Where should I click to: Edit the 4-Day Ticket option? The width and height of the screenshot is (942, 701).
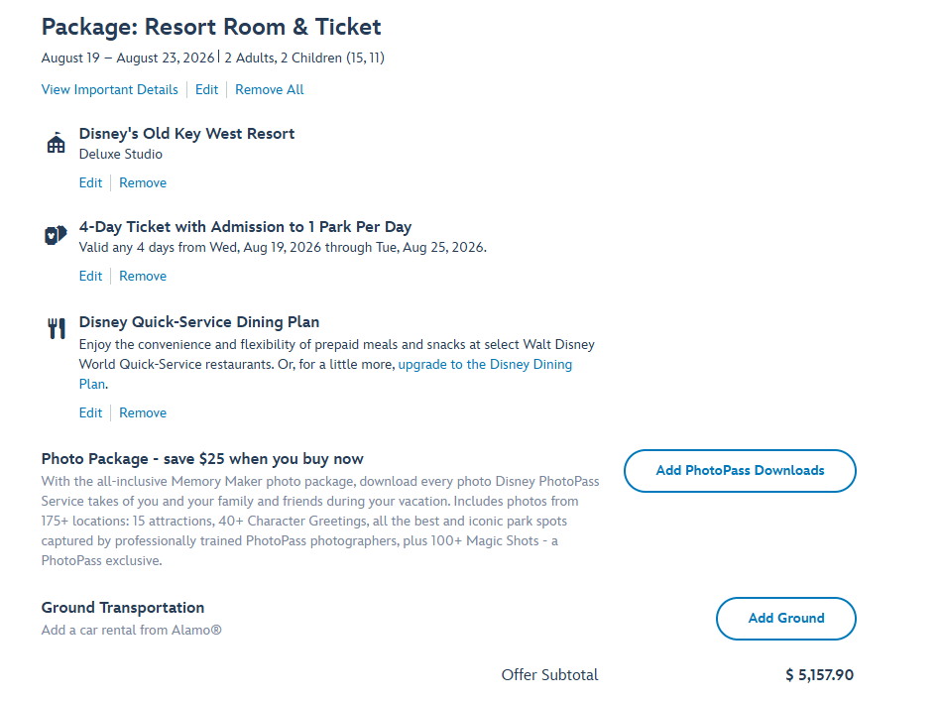tap(90, 276)
